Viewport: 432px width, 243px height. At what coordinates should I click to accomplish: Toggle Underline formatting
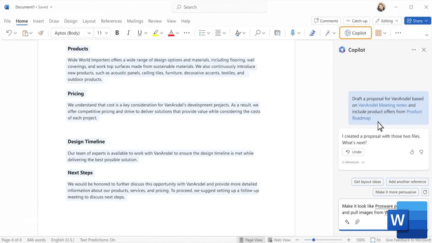coord(140,33)
